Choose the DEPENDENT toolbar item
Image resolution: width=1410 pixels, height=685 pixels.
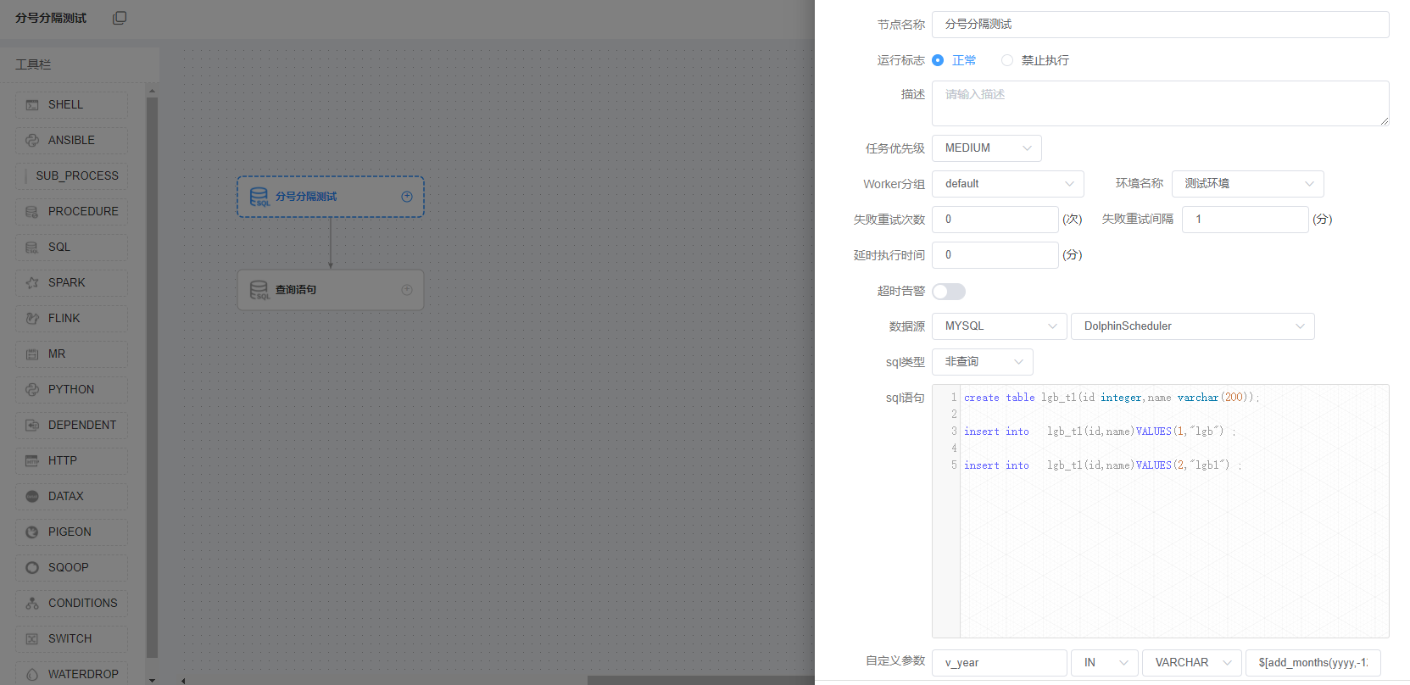(71, 426)
